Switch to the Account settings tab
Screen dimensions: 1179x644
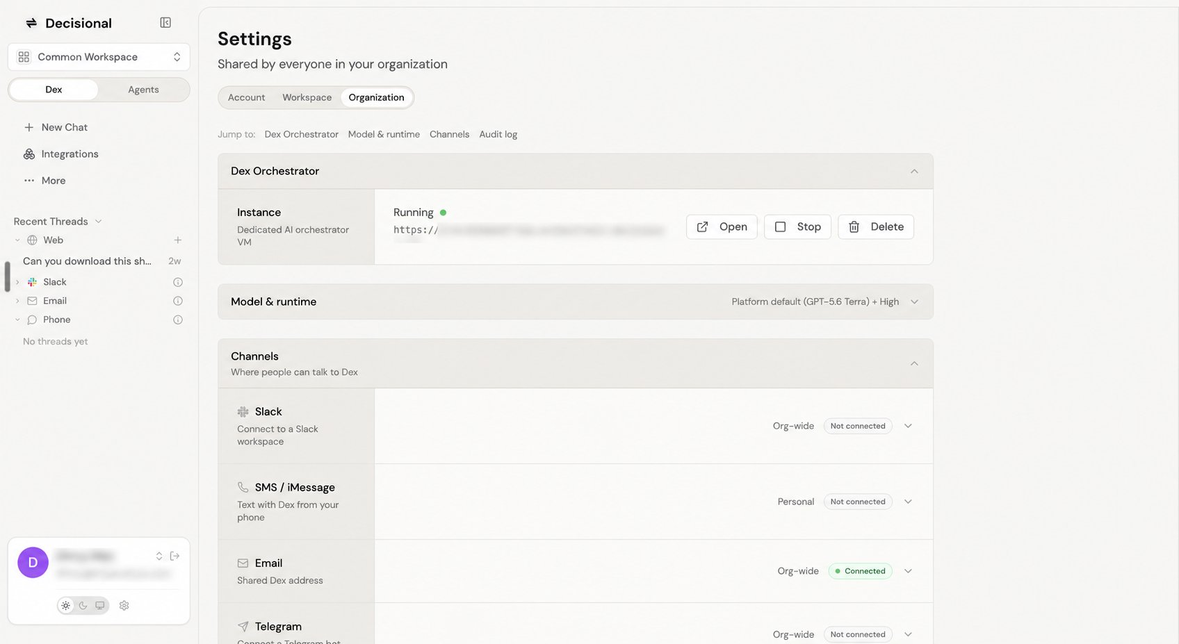tap(247, 97)
